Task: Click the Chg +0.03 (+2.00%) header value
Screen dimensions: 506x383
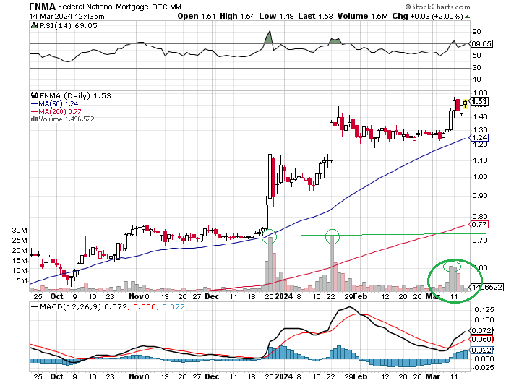Action: point(428,16)
